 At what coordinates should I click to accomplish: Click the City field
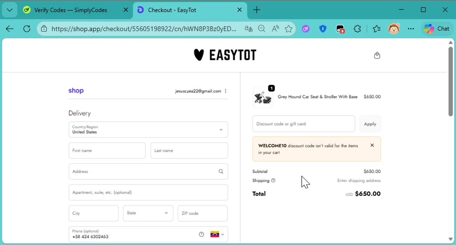(x=94, y=213)
